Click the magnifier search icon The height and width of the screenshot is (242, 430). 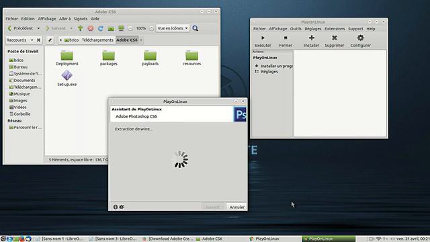point(196,28)
